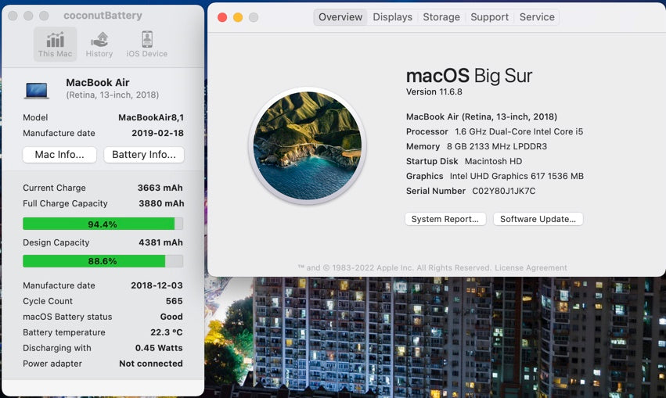
Task: Click the MacBook Air heading in coconutBattery
Action: point(98,82)
